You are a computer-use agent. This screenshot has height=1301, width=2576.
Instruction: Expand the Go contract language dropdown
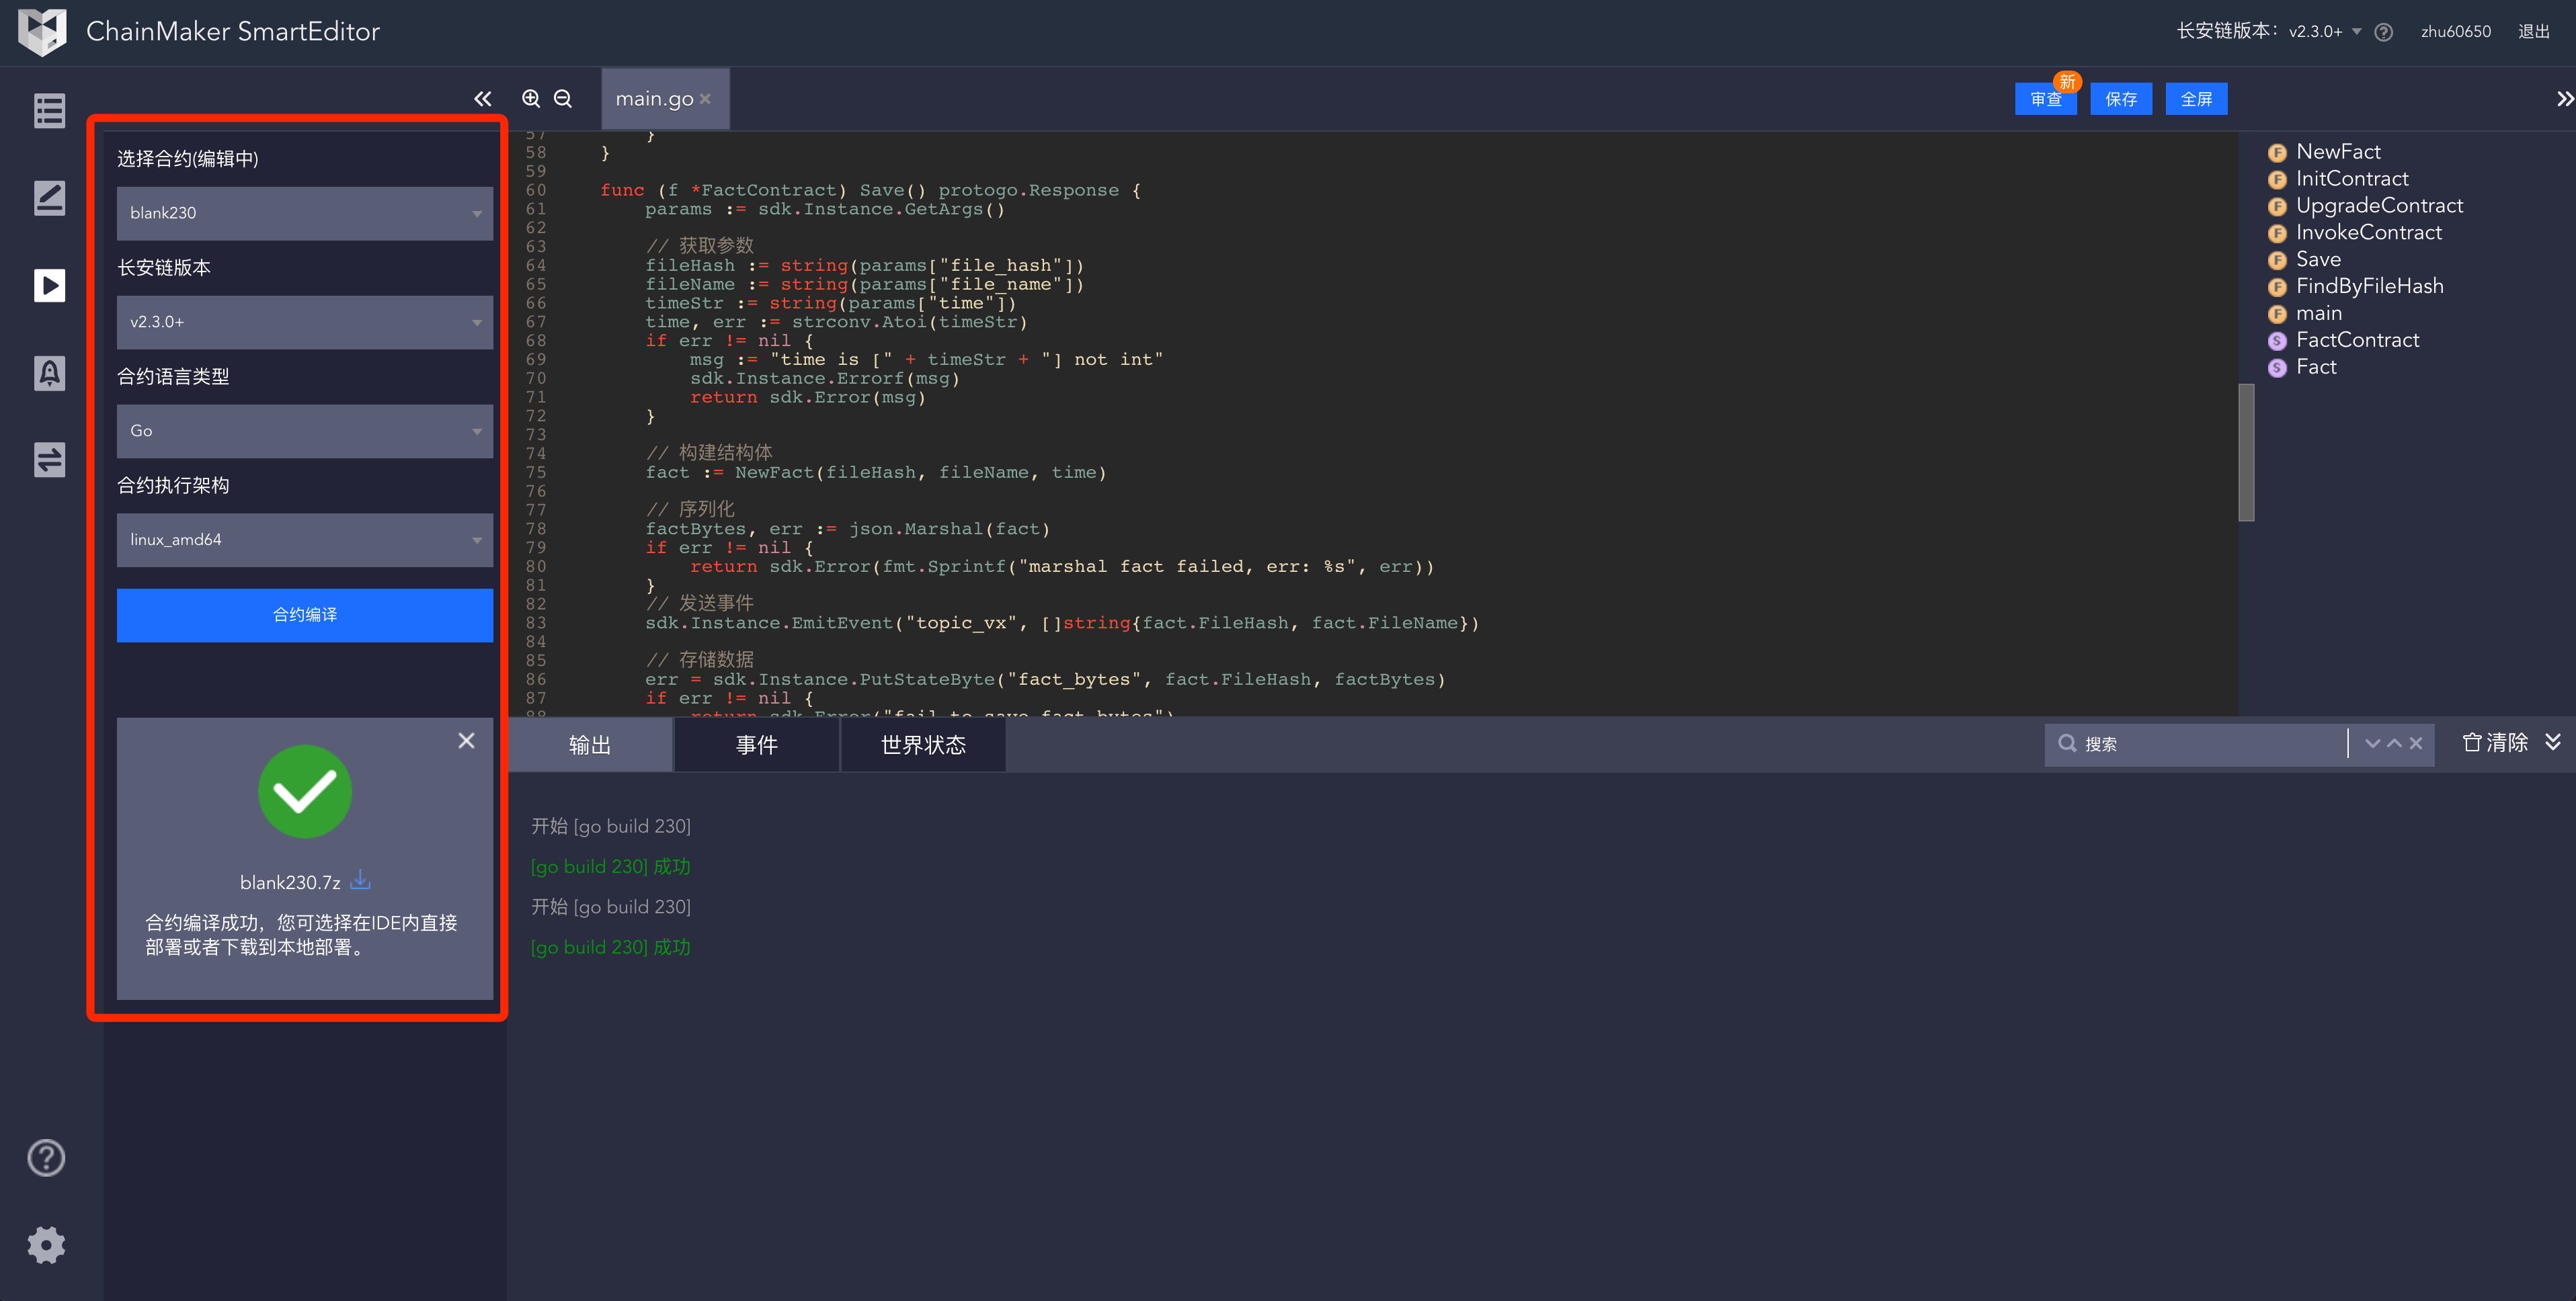click(304, 431)
